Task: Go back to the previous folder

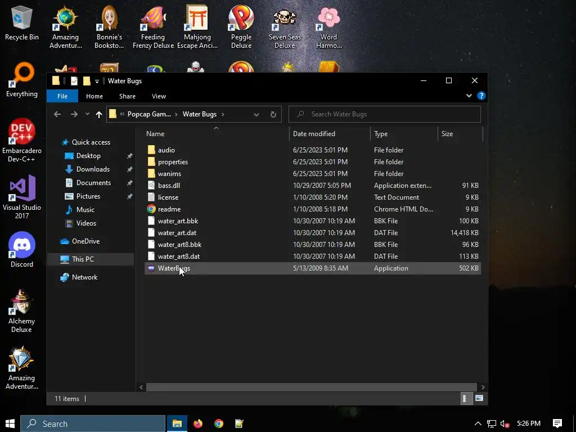Action: [57, 114]
